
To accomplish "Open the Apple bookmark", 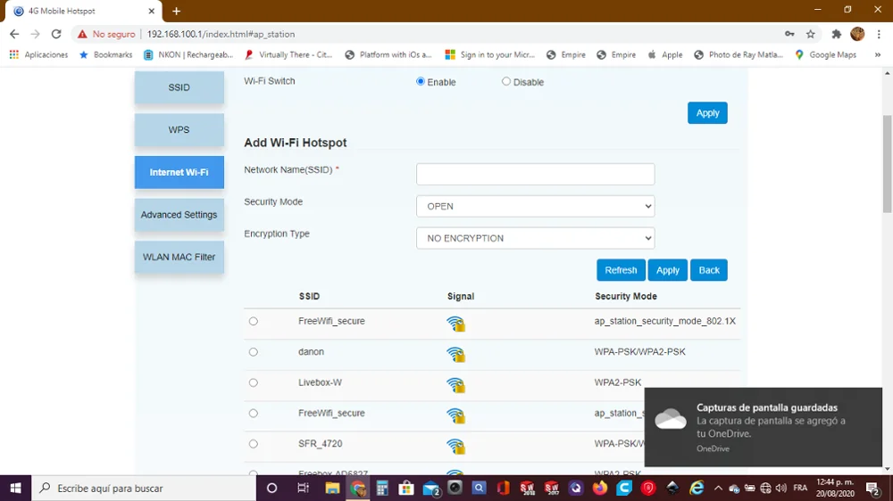I will click(665, 54).
